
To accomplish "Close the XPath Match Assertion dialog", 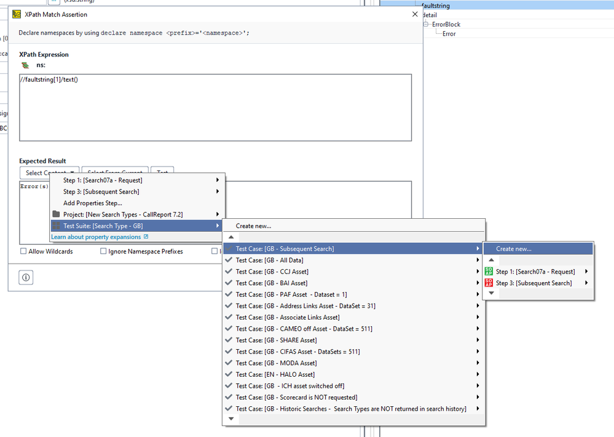I will click(415, 14).
